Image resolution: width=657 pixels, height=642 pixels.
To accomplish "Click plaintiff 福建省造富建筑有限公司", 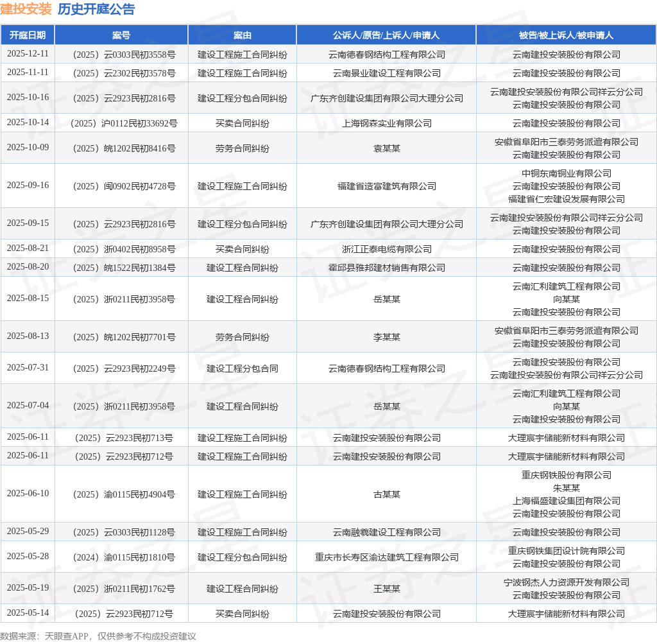I will (387, 186).
